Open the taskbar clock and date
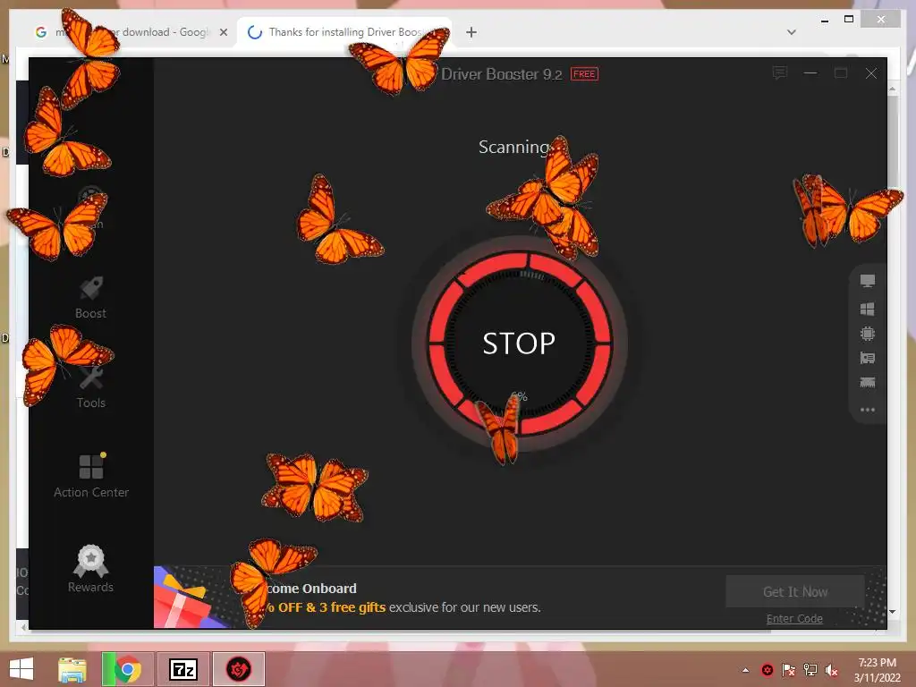The image size is (916, 687). pyautogui.click(x=877, y=670)
